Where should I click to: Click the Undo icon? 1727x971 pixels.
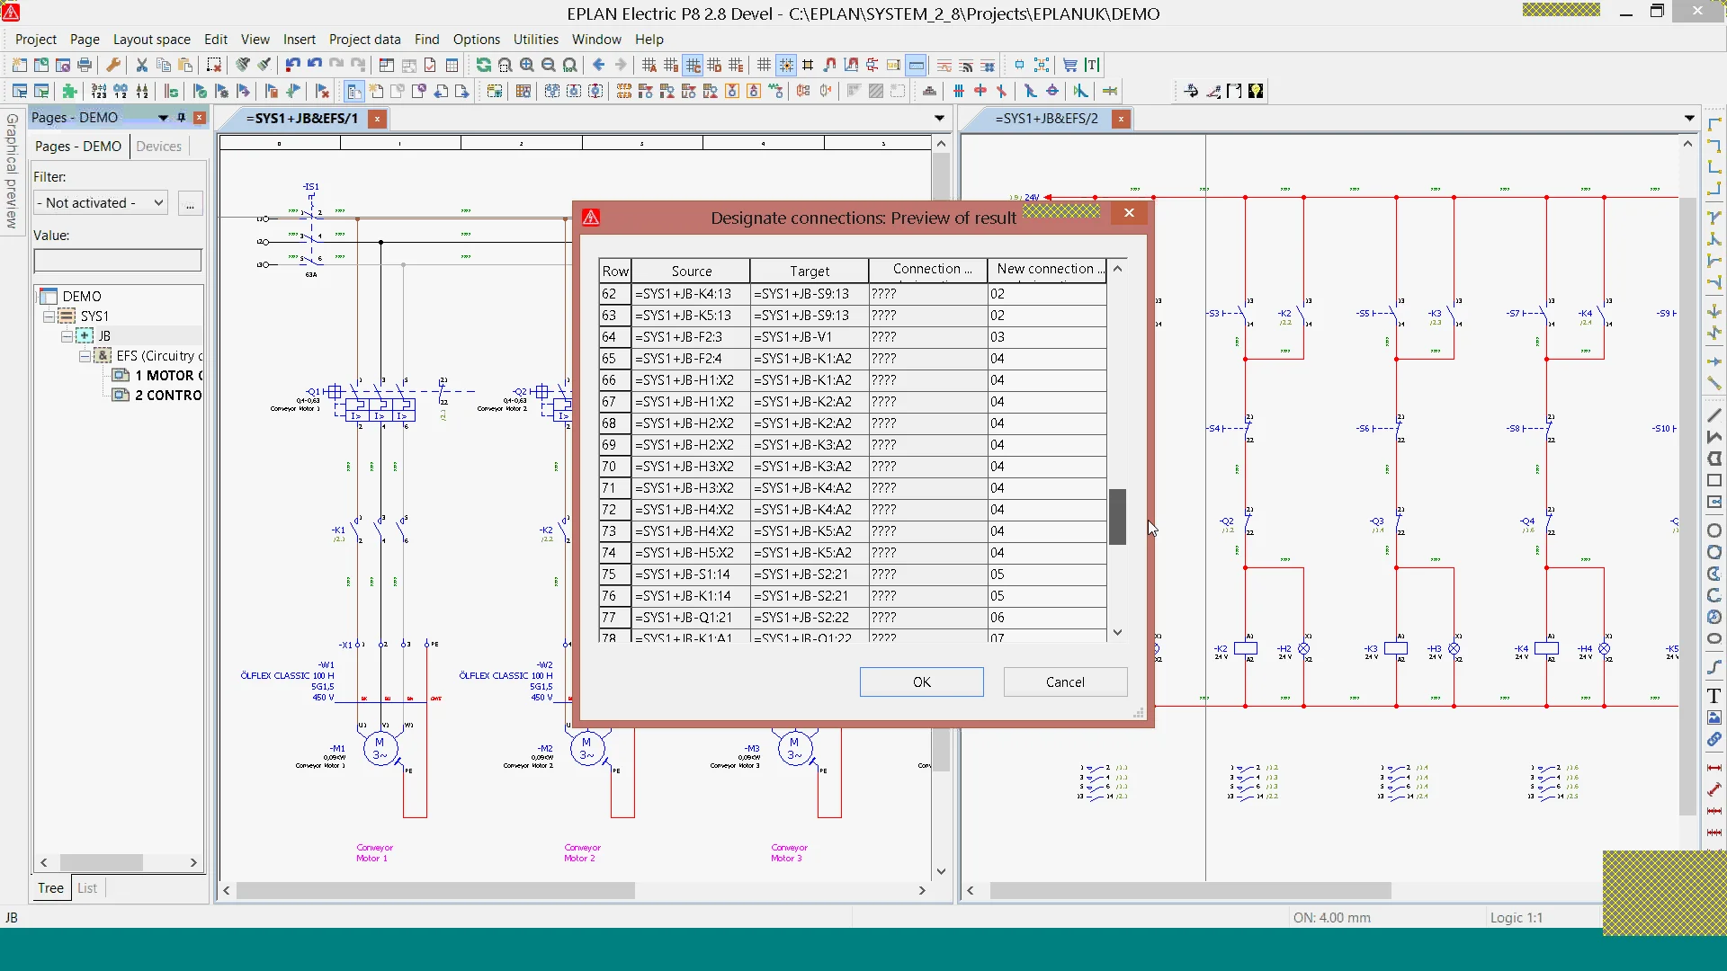click(x=292, y=65)
